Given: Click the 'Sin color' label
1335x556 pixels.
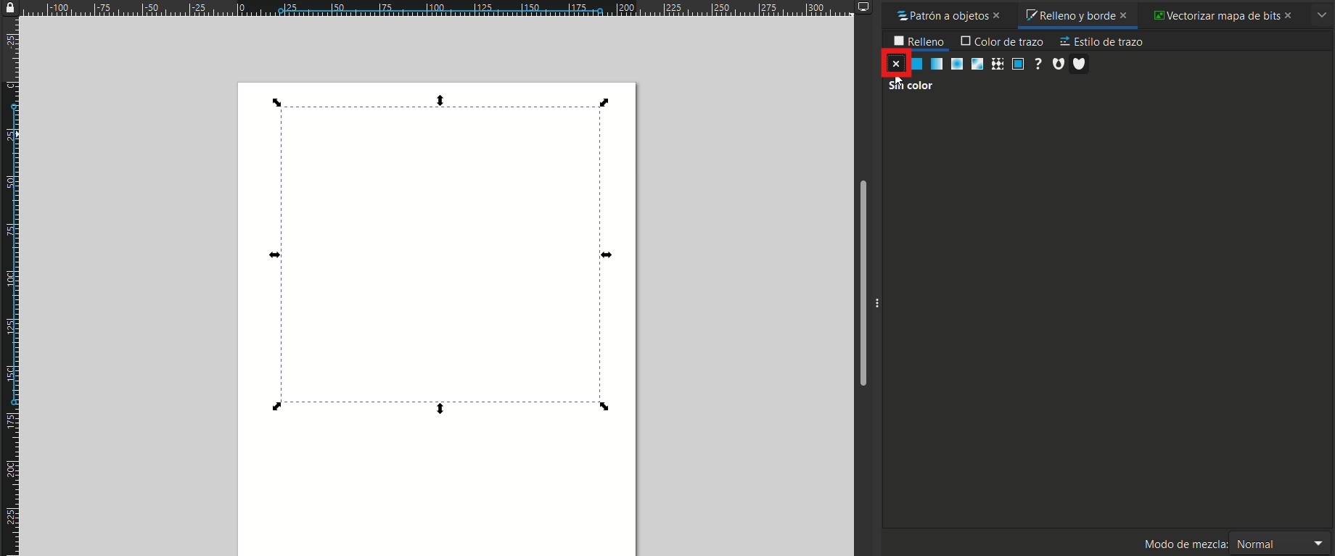Looking at the screenshot, I should coord(911,86).
